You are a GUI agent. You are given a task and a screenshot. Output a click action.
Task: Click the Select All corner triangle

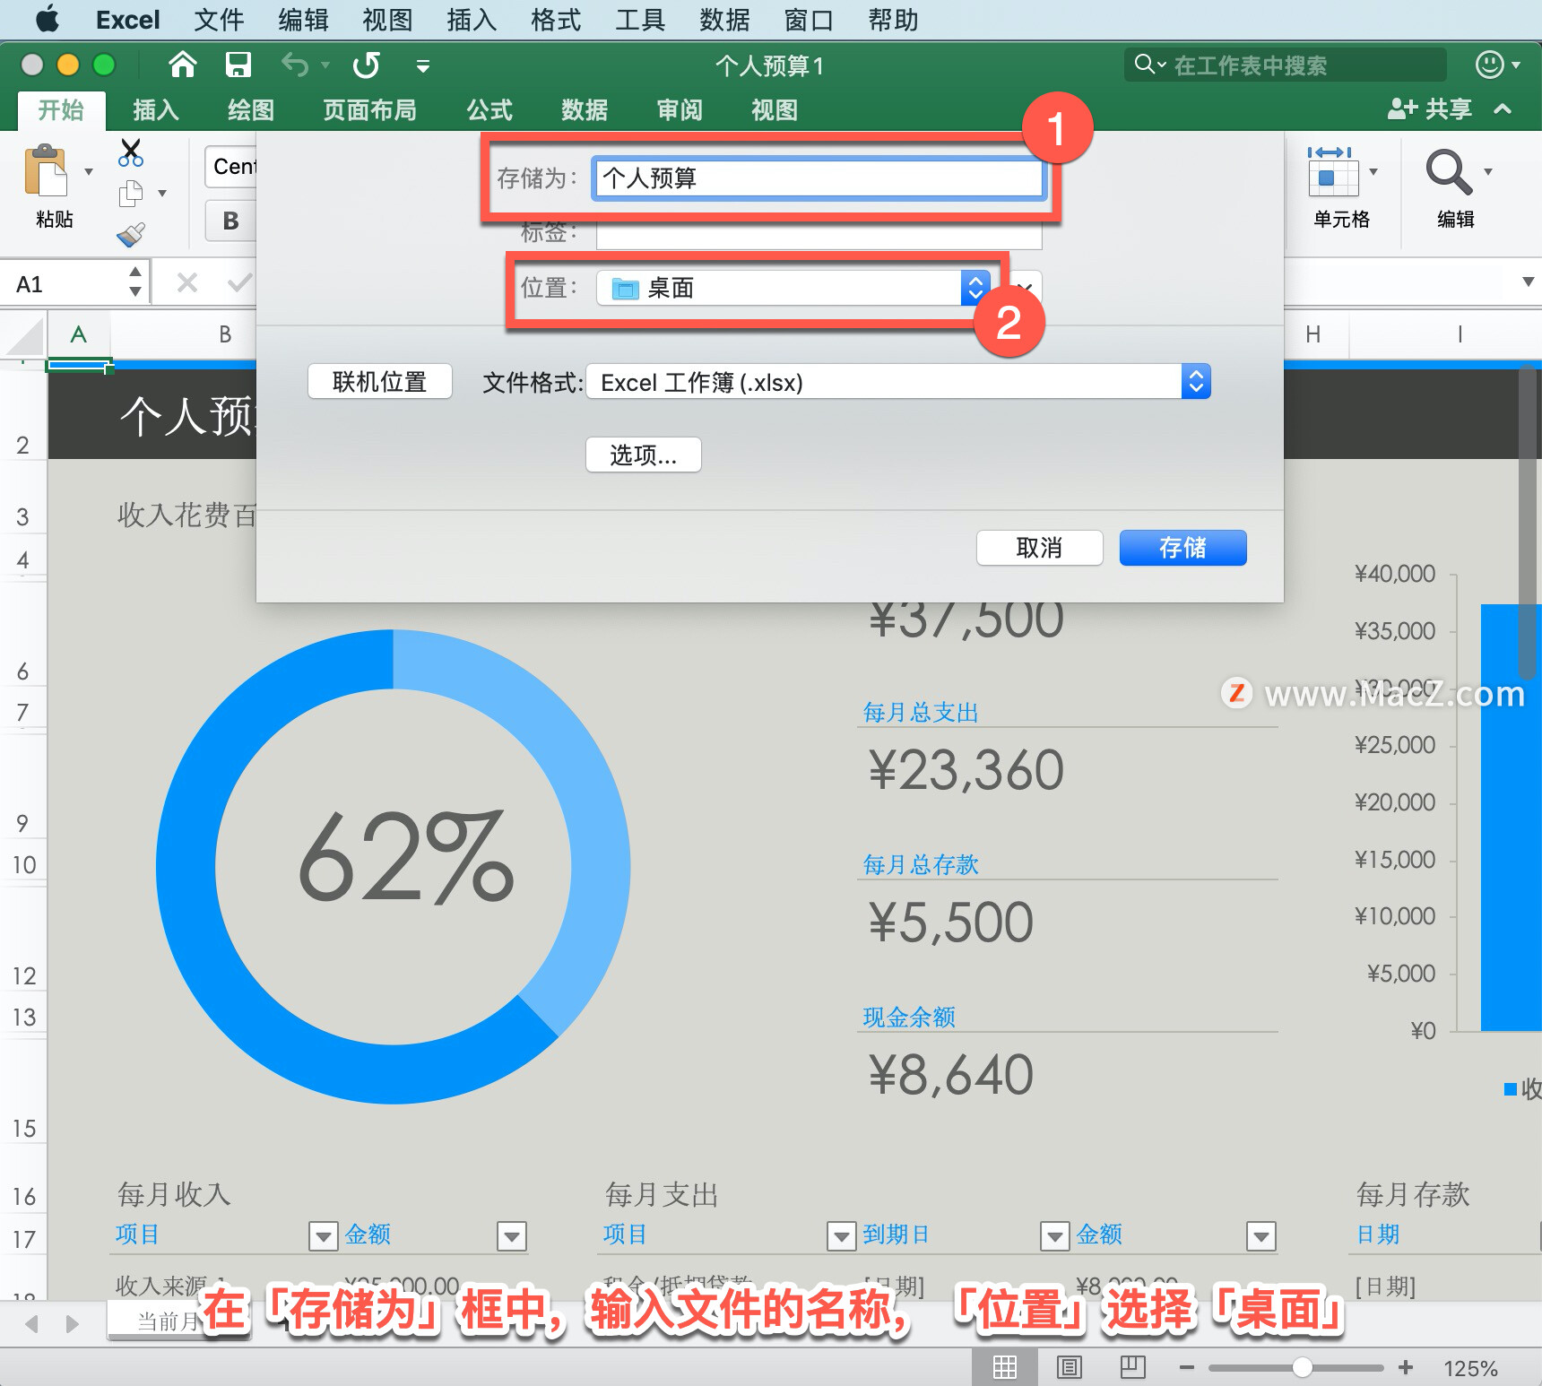(x=25, y=337)
